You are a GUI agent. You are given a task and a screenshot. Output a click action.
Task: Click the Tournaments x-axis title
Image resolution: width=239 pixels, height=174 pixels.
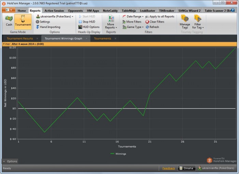click(127, 147)
